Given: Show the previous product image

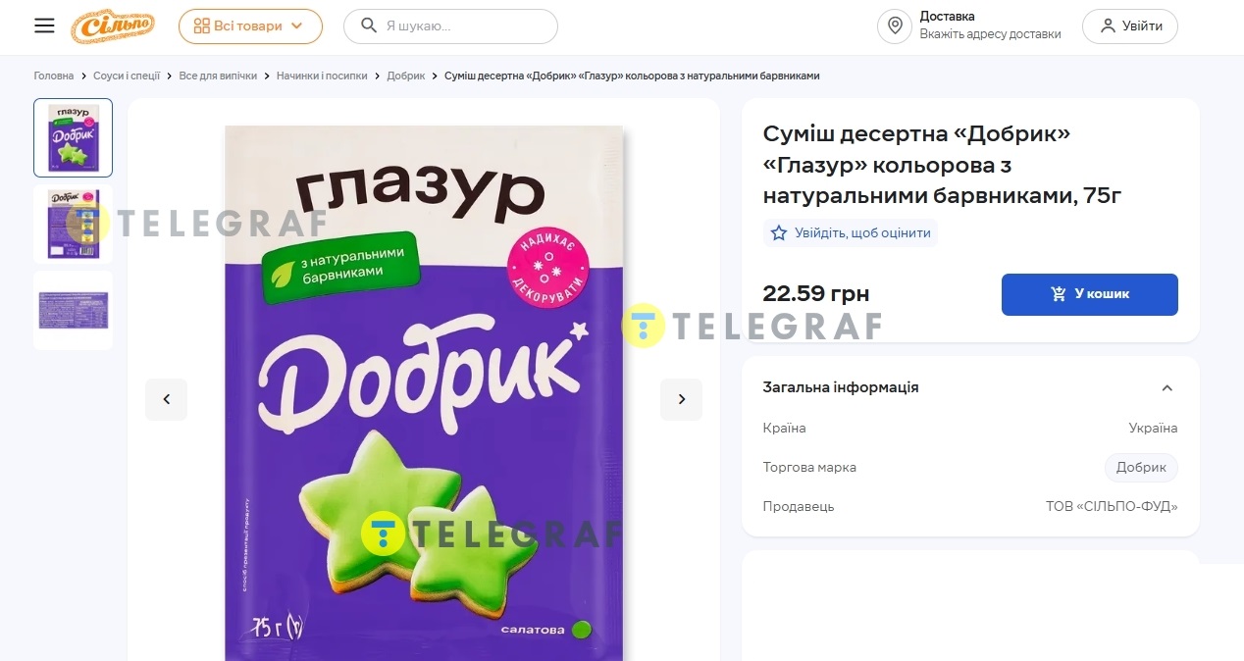Looking at the screenshot, I should [x=166, y=399].
